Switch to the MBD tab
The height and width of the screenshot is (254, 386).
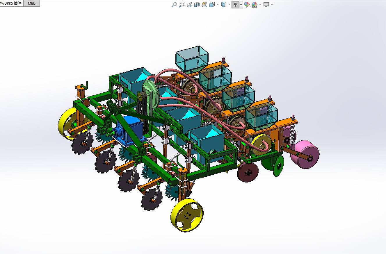click(x=31, y=3)
